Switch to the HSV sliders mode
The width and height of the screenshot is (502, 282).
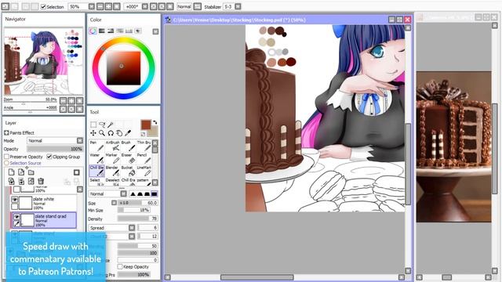[x=111, y=31]
